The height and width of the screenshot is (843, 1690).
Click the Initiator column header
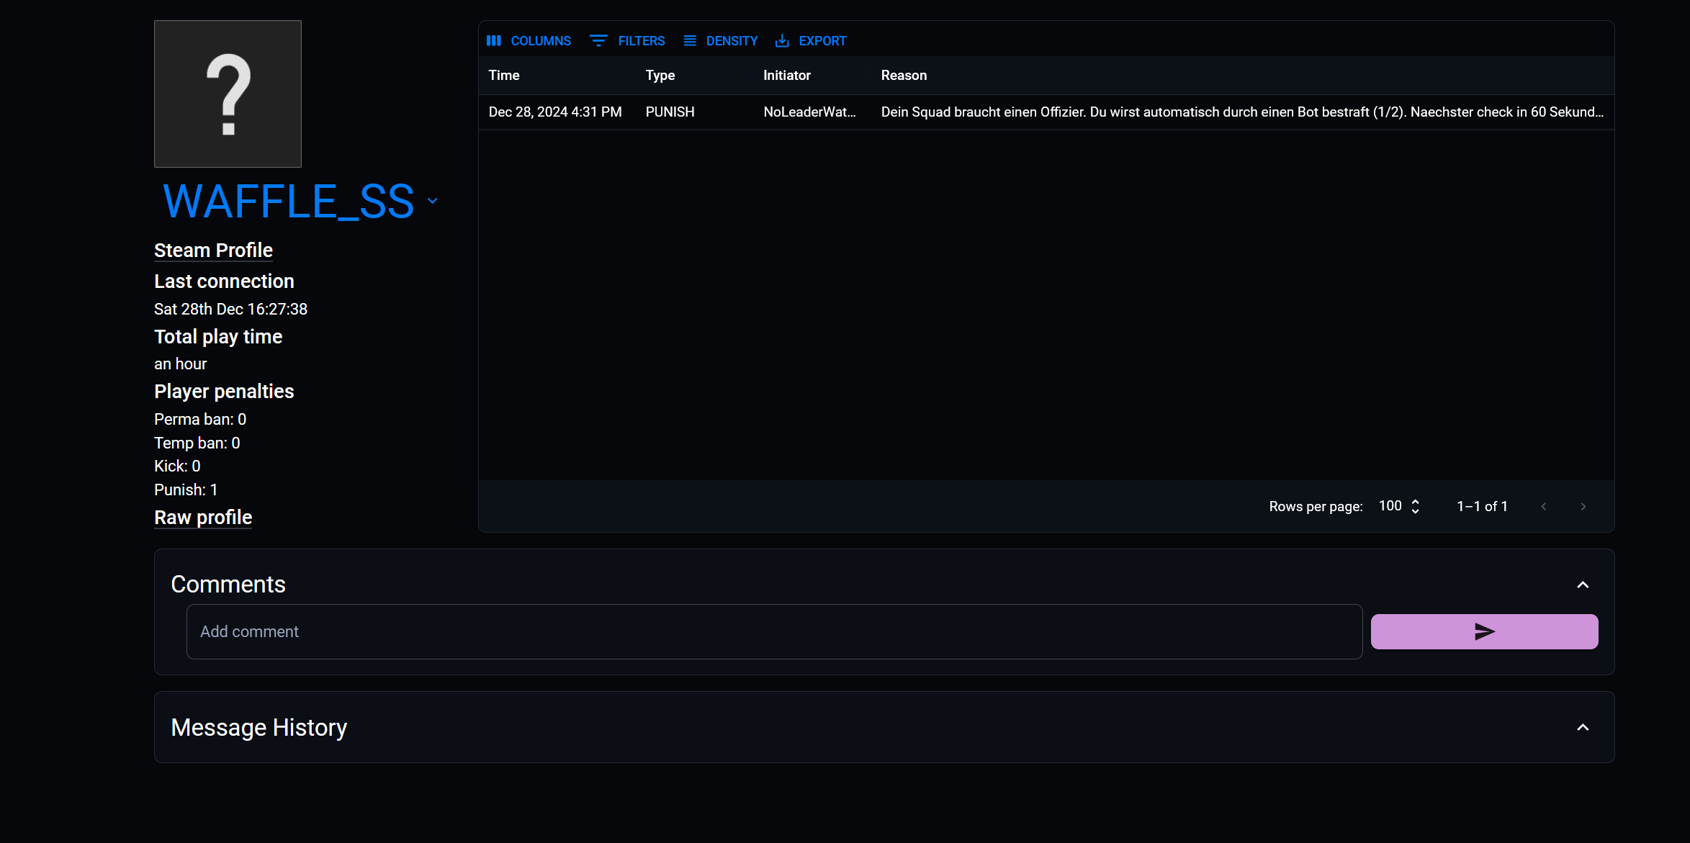(786, 76)
